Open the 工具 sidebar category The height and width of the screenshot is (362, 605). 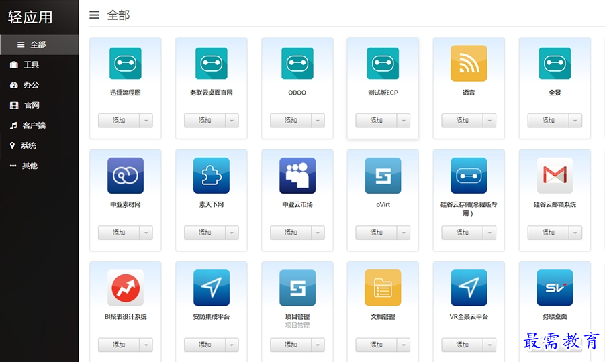(x=40, y=65)
